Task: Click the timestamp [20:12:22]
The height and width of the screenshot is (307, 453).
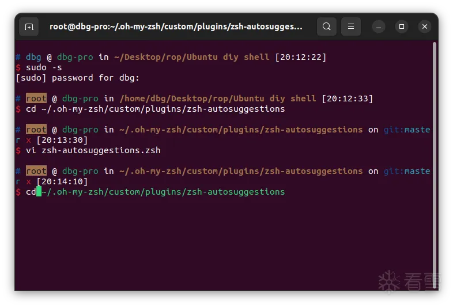Action: [x=300, y=57]
